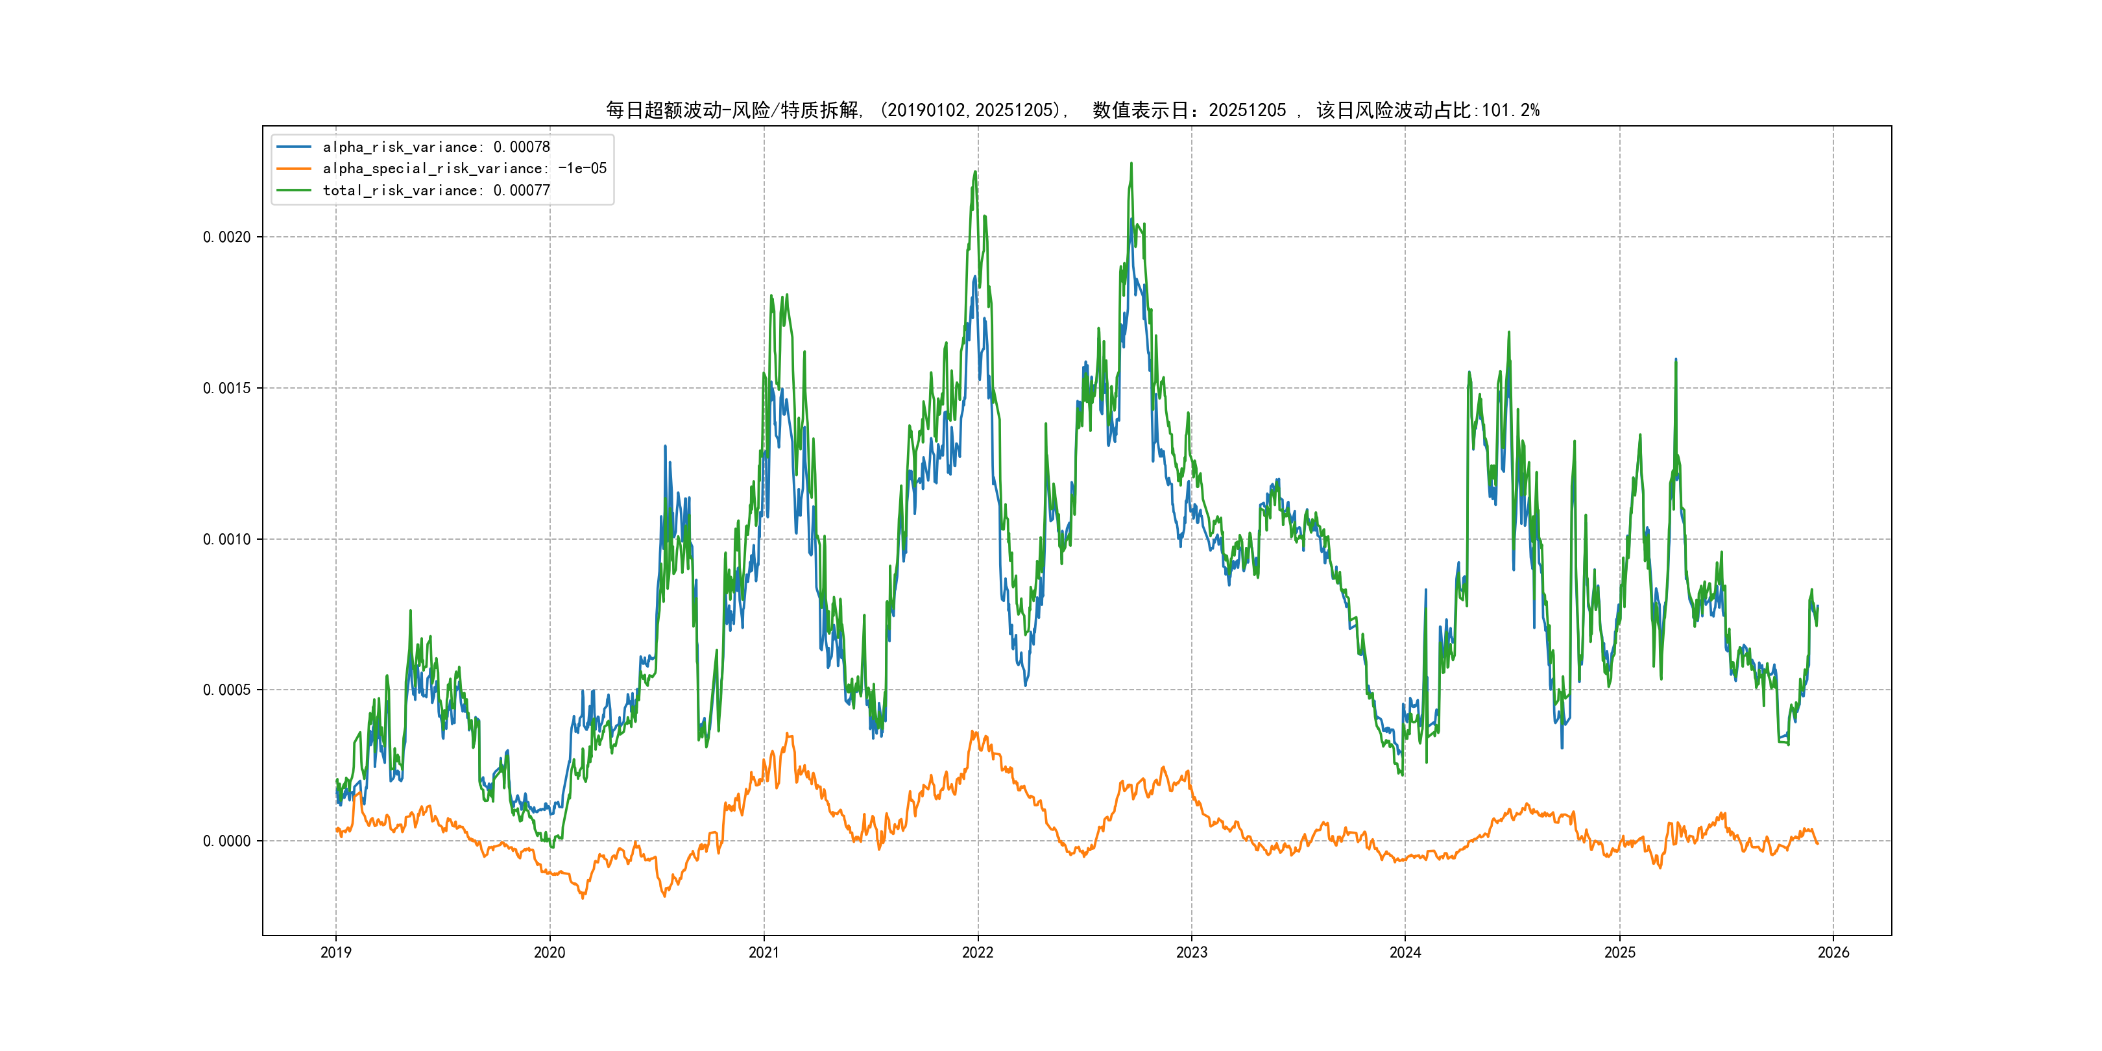This screenshot has width=2102, height=1051.
Task: Click the 2025 x-axis tick label
Action: 1620,952
